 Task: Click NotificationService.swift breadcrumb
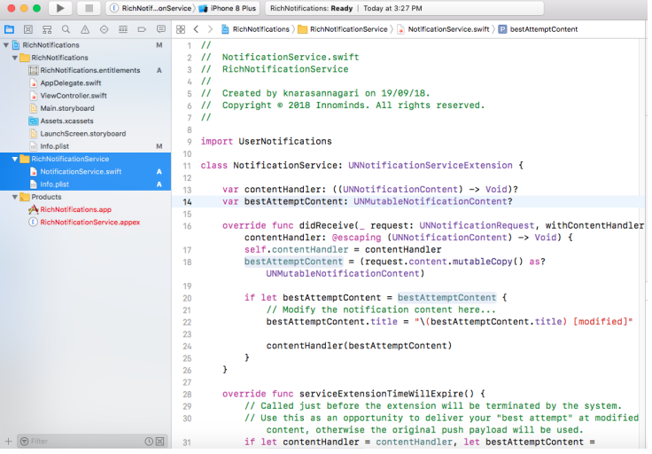(444, 29)
